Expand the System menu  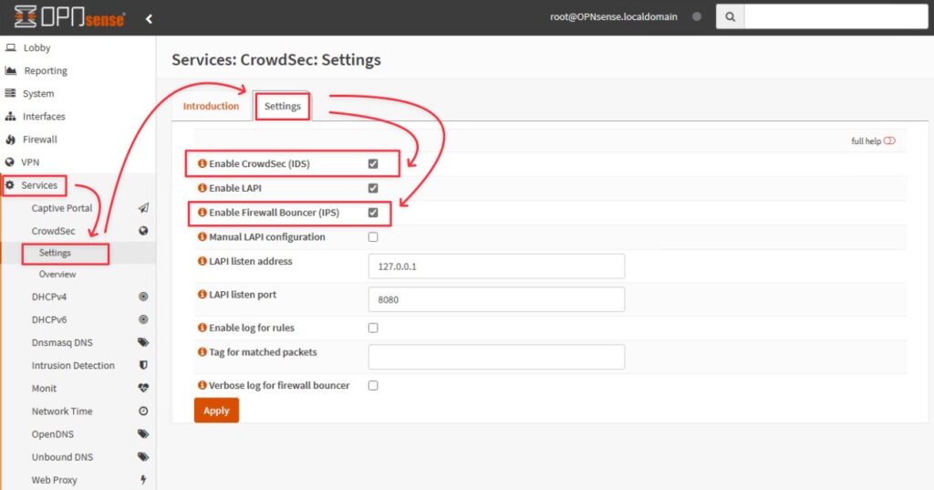[38, 94]
